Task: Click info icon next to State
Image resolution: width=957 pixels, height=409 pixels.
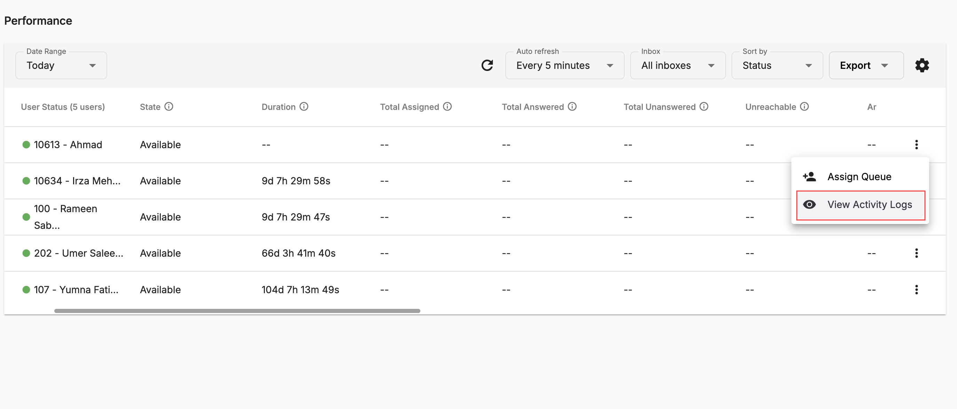Action: pos(169,106)
